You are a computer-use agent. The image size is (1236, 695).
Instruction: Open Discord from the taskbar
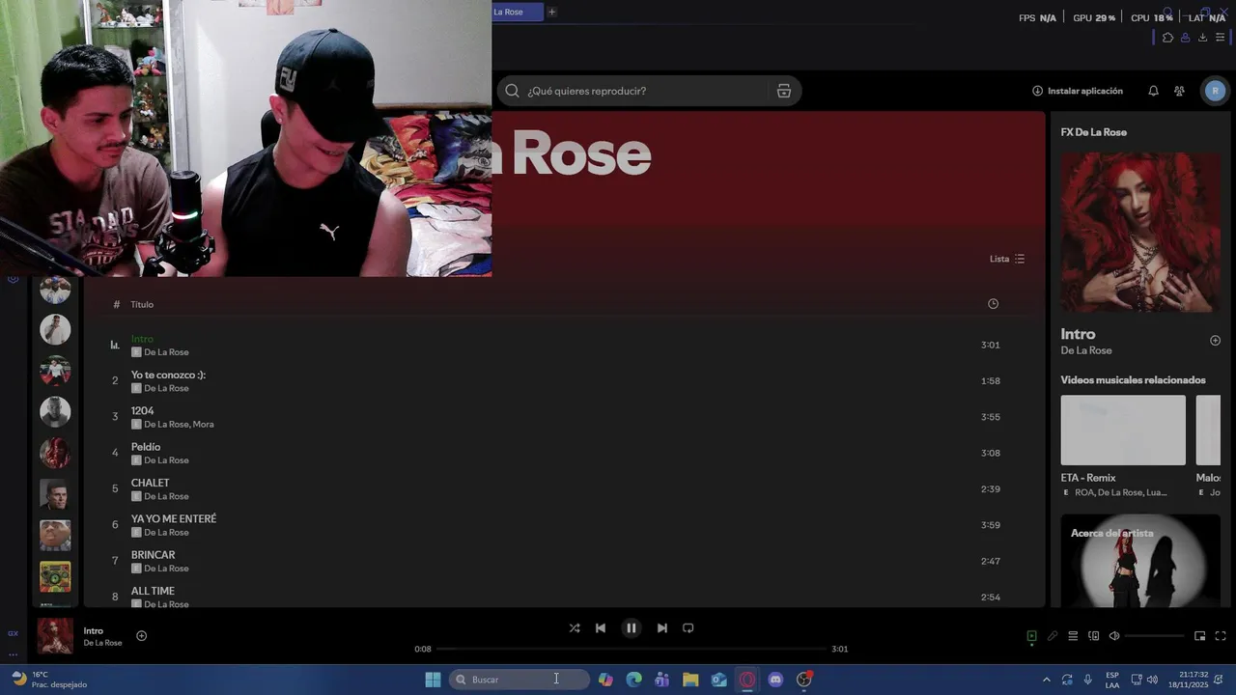click(775, 680)
